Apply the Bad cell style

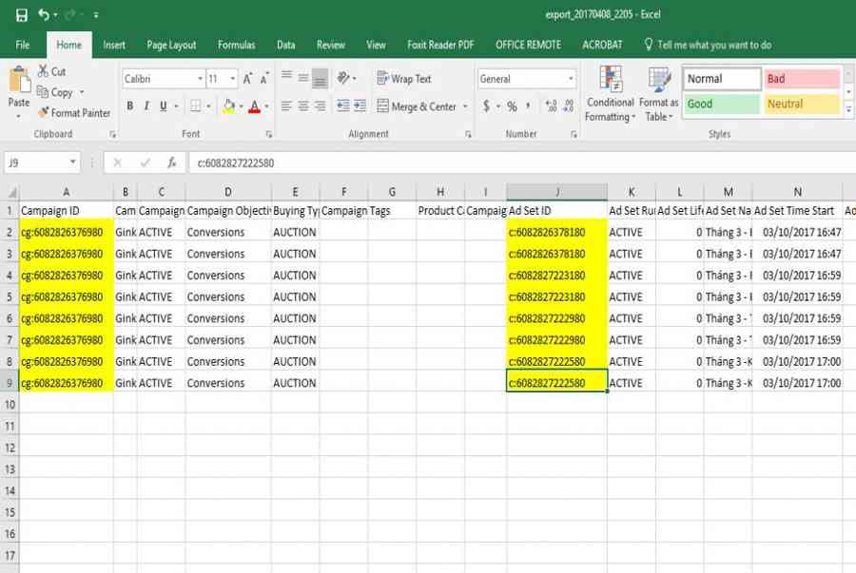[802, 79]
